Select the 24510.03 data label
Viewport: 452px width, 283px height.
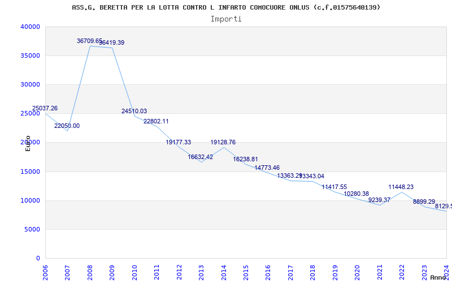(x=134, y=111)
